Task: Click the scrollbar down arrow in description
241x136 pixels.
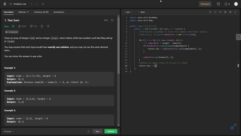Action: [119, 125]
